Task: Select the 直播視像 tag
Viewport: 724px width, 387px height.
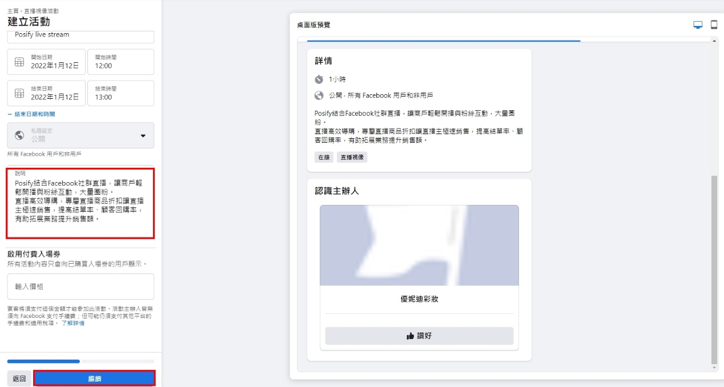Action: tap(352, 156)
